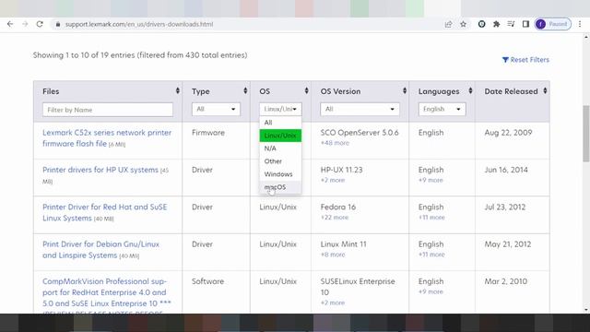Click the Jun 16, 2014 date cell
This screenshot has height=332, width=590.
506,170
